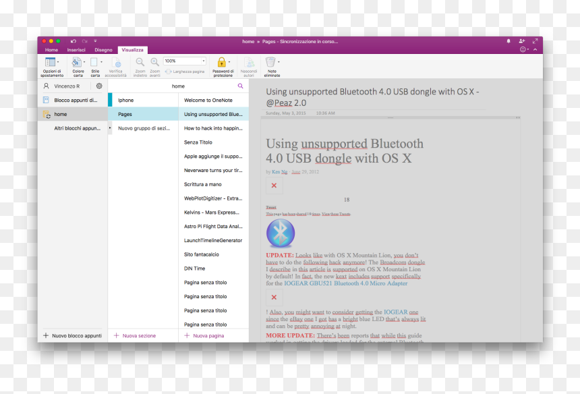Open the settings gear beside Vincenzo R
Viewport: 580px width, 394px height.
pos(99,86)
